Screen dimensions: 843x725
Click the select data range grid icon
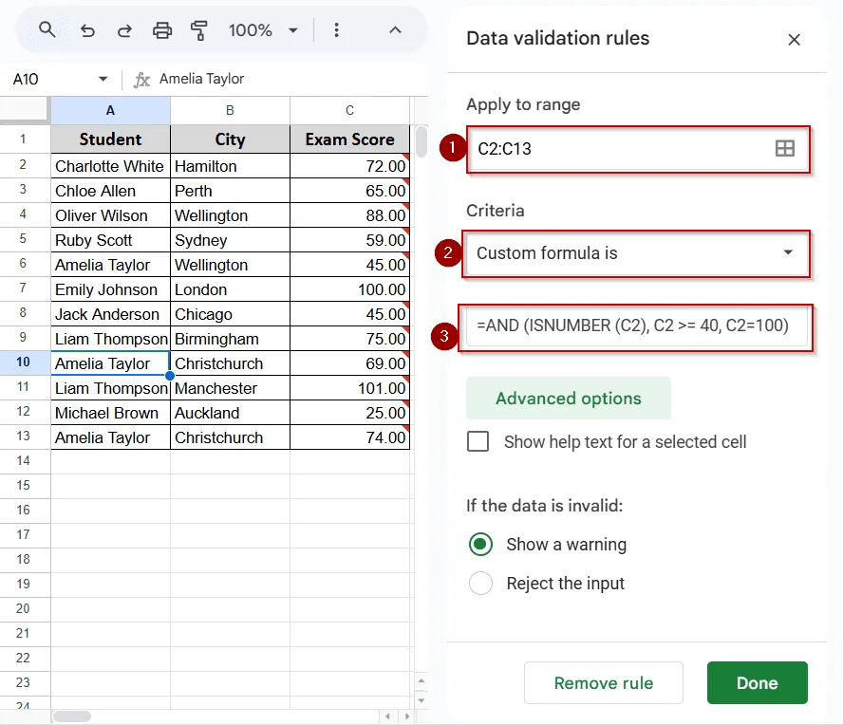785,148
